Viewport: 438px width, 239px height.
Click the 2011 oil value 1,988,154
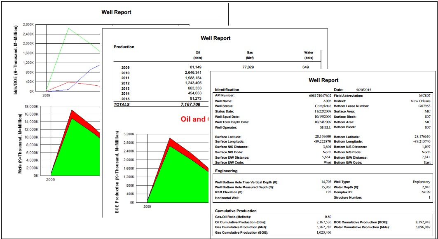pos(193,77)
